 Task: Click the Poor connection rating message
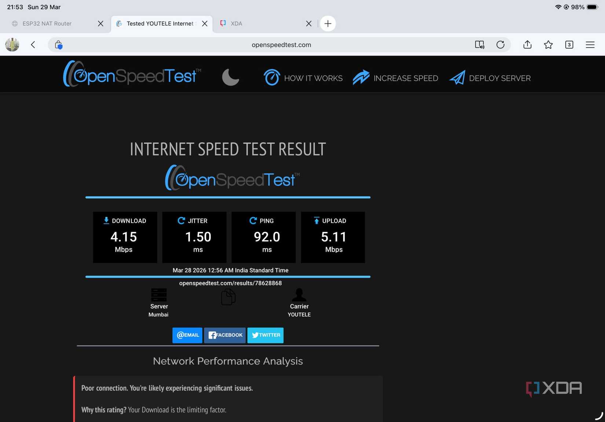167,388
